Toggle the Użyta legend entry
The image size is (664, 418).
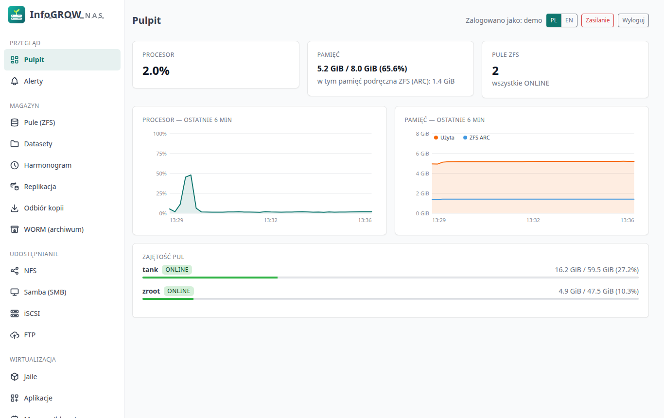pyautogui.click(x=444, y=138)
